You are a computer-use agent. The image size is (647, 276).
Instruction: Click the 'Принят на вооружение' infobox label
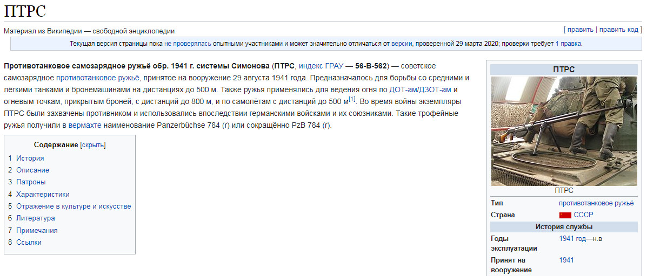pos(511,265)
